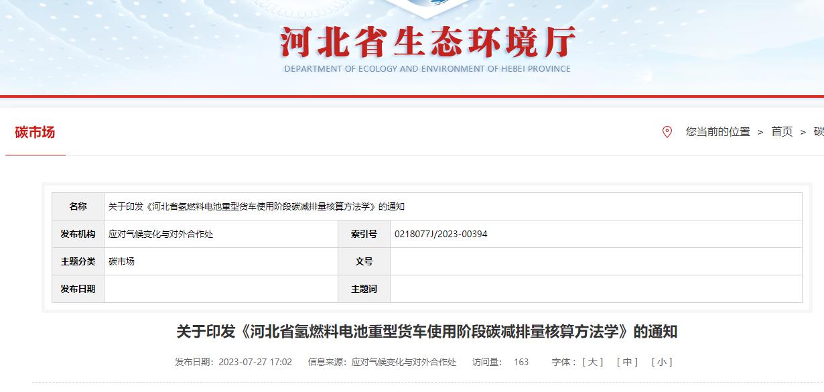Click the 信息来源 text below the headline
The width and height of the screenshot is (824, 392).
click(x=382, y=362)
